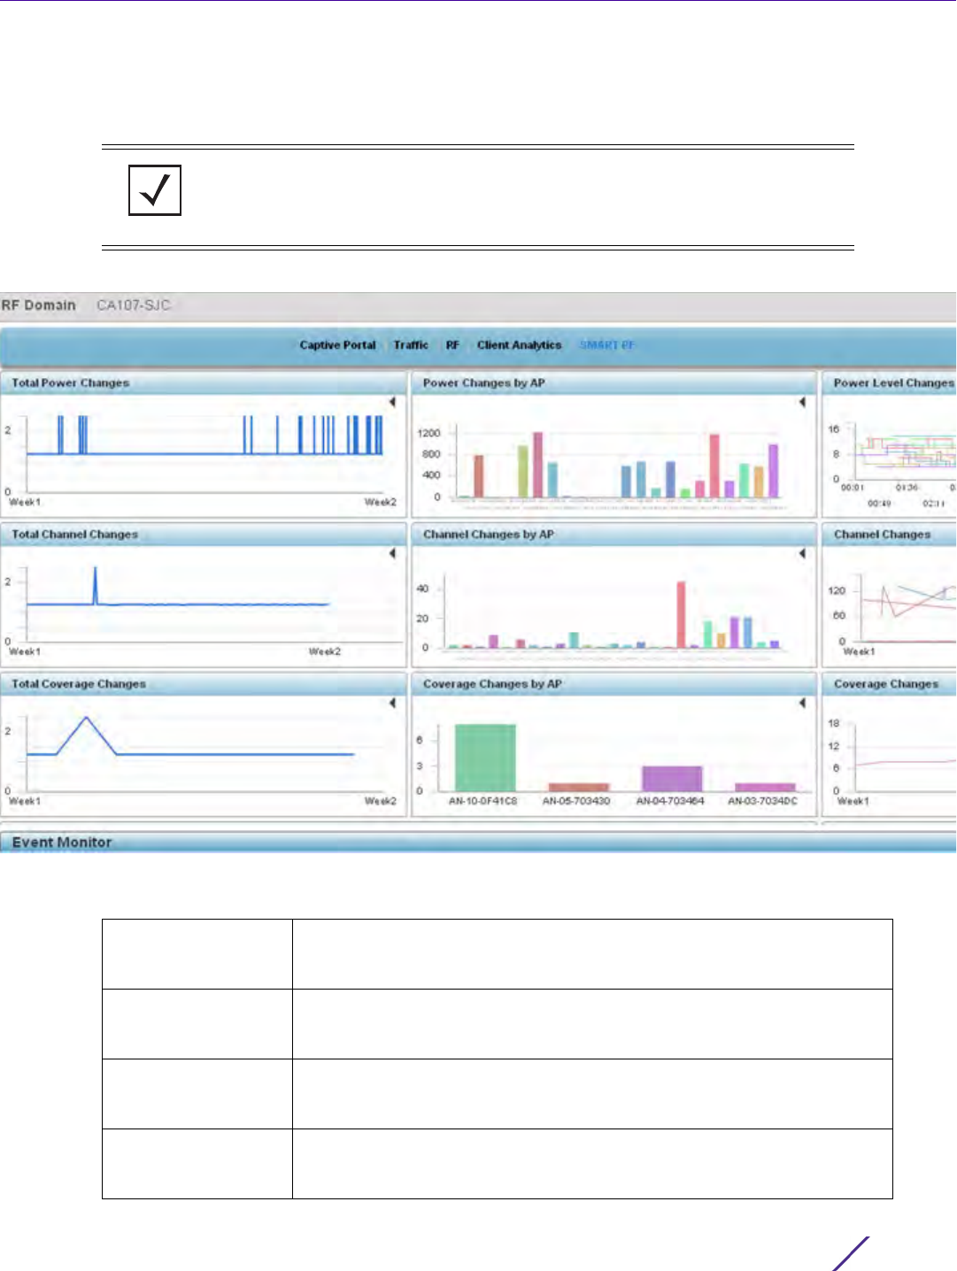This screenshot has width=957, height=1271.
Task: Collapse the Total Power Changes panel arrow
Action: coord(392,402)
